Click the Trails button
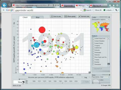 pyautogui.click(x=86, y=82)
